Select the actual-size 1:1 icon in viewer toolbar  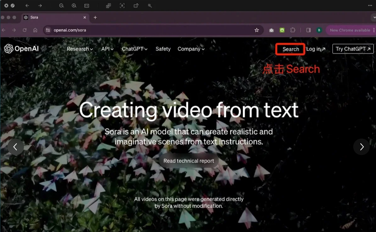[x=87, y=5]
